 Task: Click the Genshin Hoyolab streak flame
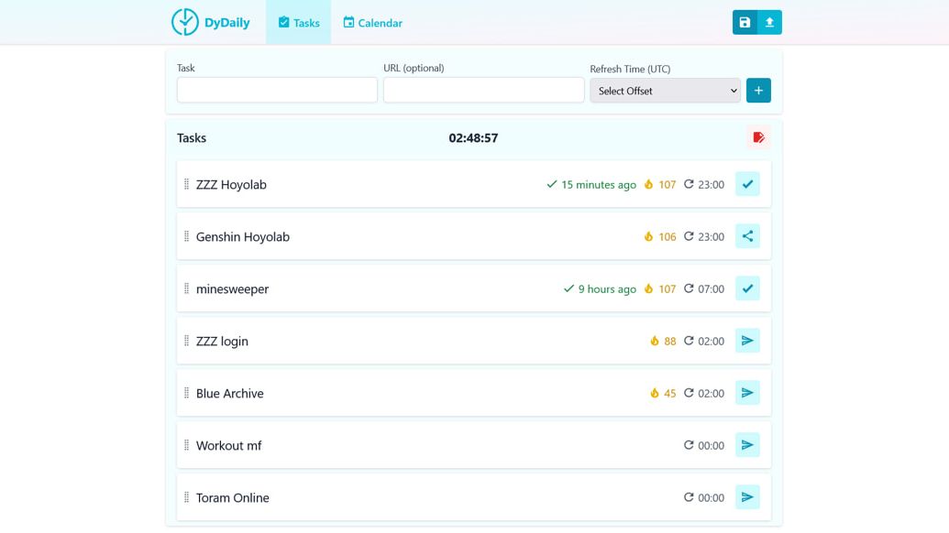click(x=649, y=237)
